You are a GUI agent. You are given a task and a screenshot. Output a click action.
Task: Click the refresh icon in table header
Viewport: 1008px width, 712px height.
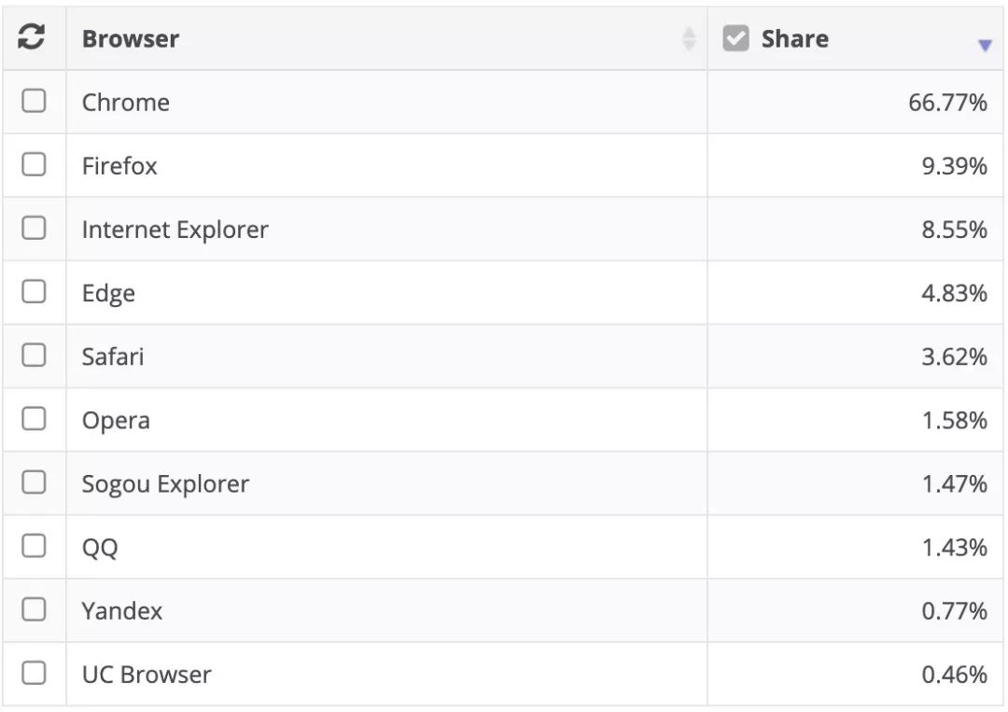coord(33,38)
